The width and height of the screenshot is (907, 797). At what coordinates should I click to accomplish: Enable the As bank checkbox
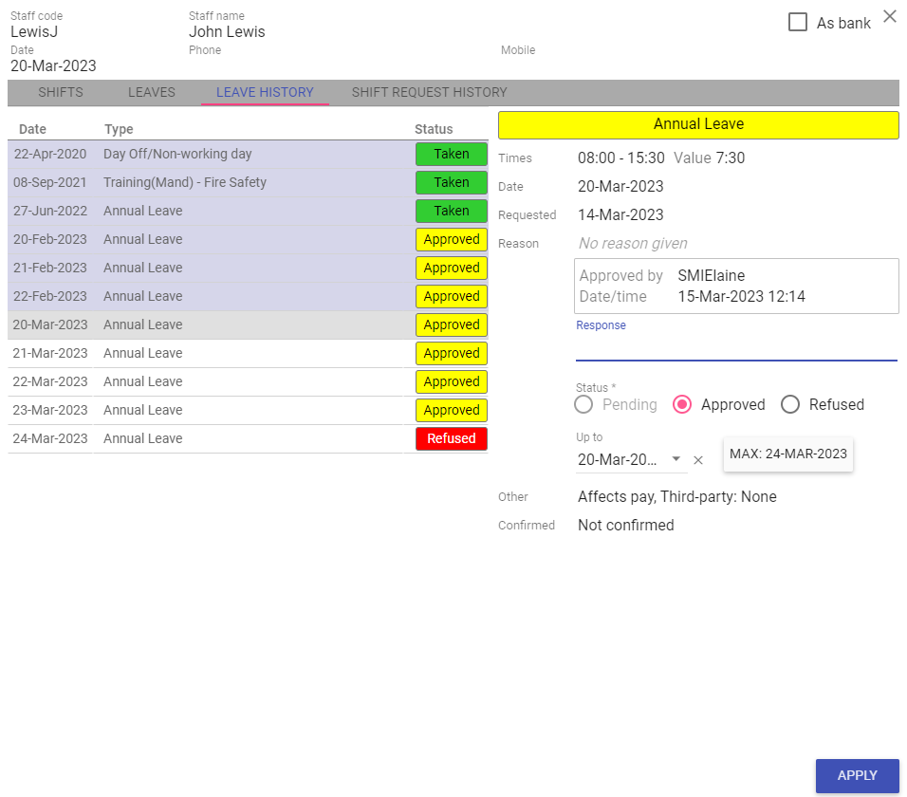(798, 23)
